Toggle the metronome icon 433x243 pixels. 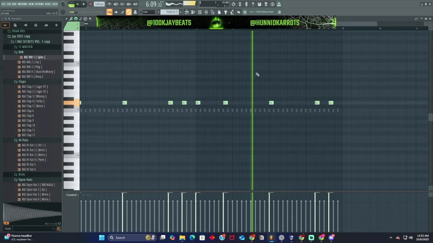pos(109,4)
